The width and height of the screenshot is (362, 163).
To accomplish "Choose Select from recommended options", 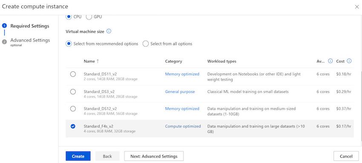I will click(69, 44).
